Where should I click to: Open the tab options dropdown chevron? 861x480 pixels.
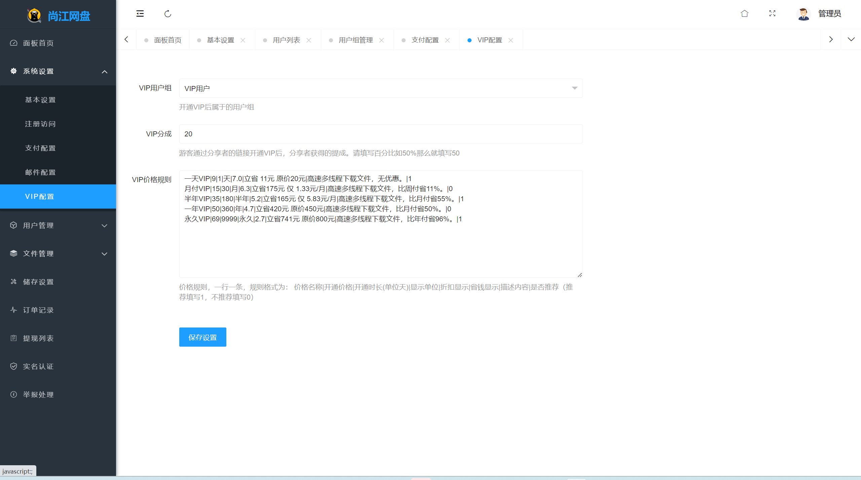851,39
